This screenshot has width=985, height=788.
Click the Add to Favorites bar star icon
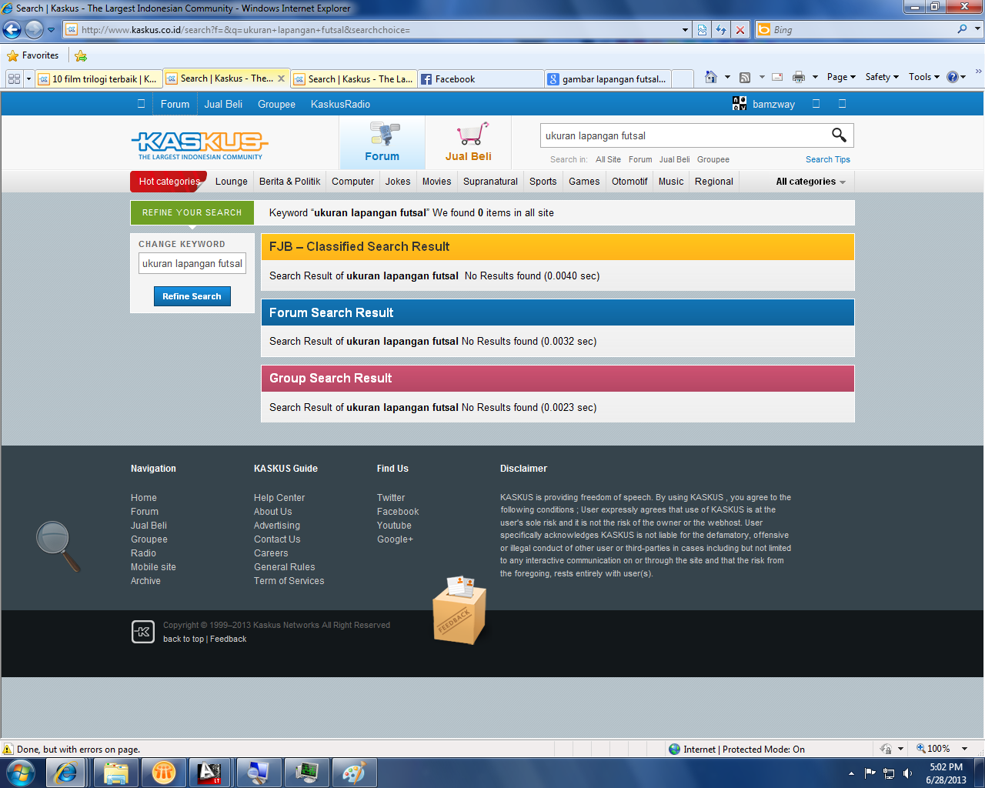pos(81,55)
